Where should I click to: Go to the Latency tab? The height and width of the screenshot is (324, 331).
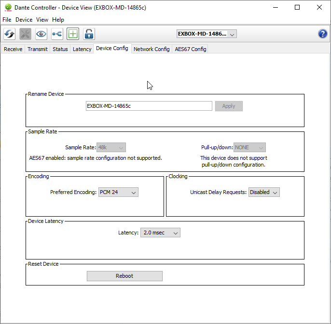coord(82,49)
